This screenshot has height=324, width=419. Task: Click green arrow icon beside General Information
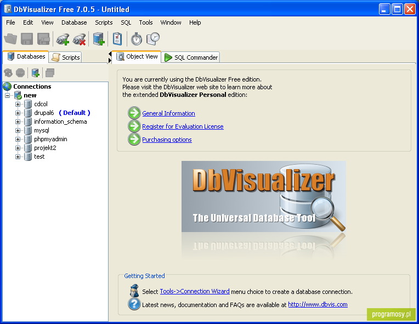tap(134, 113)
